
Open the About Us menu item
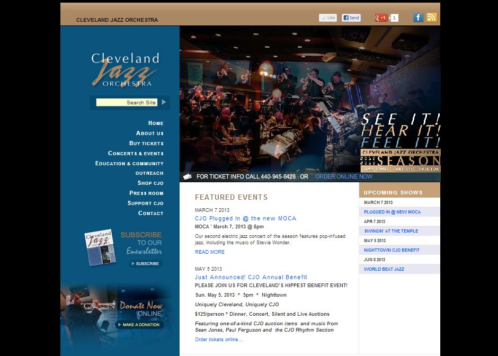[149, 133]
